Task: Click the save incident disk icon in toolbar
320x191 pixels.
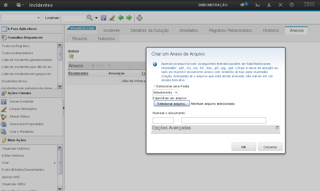Action: click(x=104, y=18)
